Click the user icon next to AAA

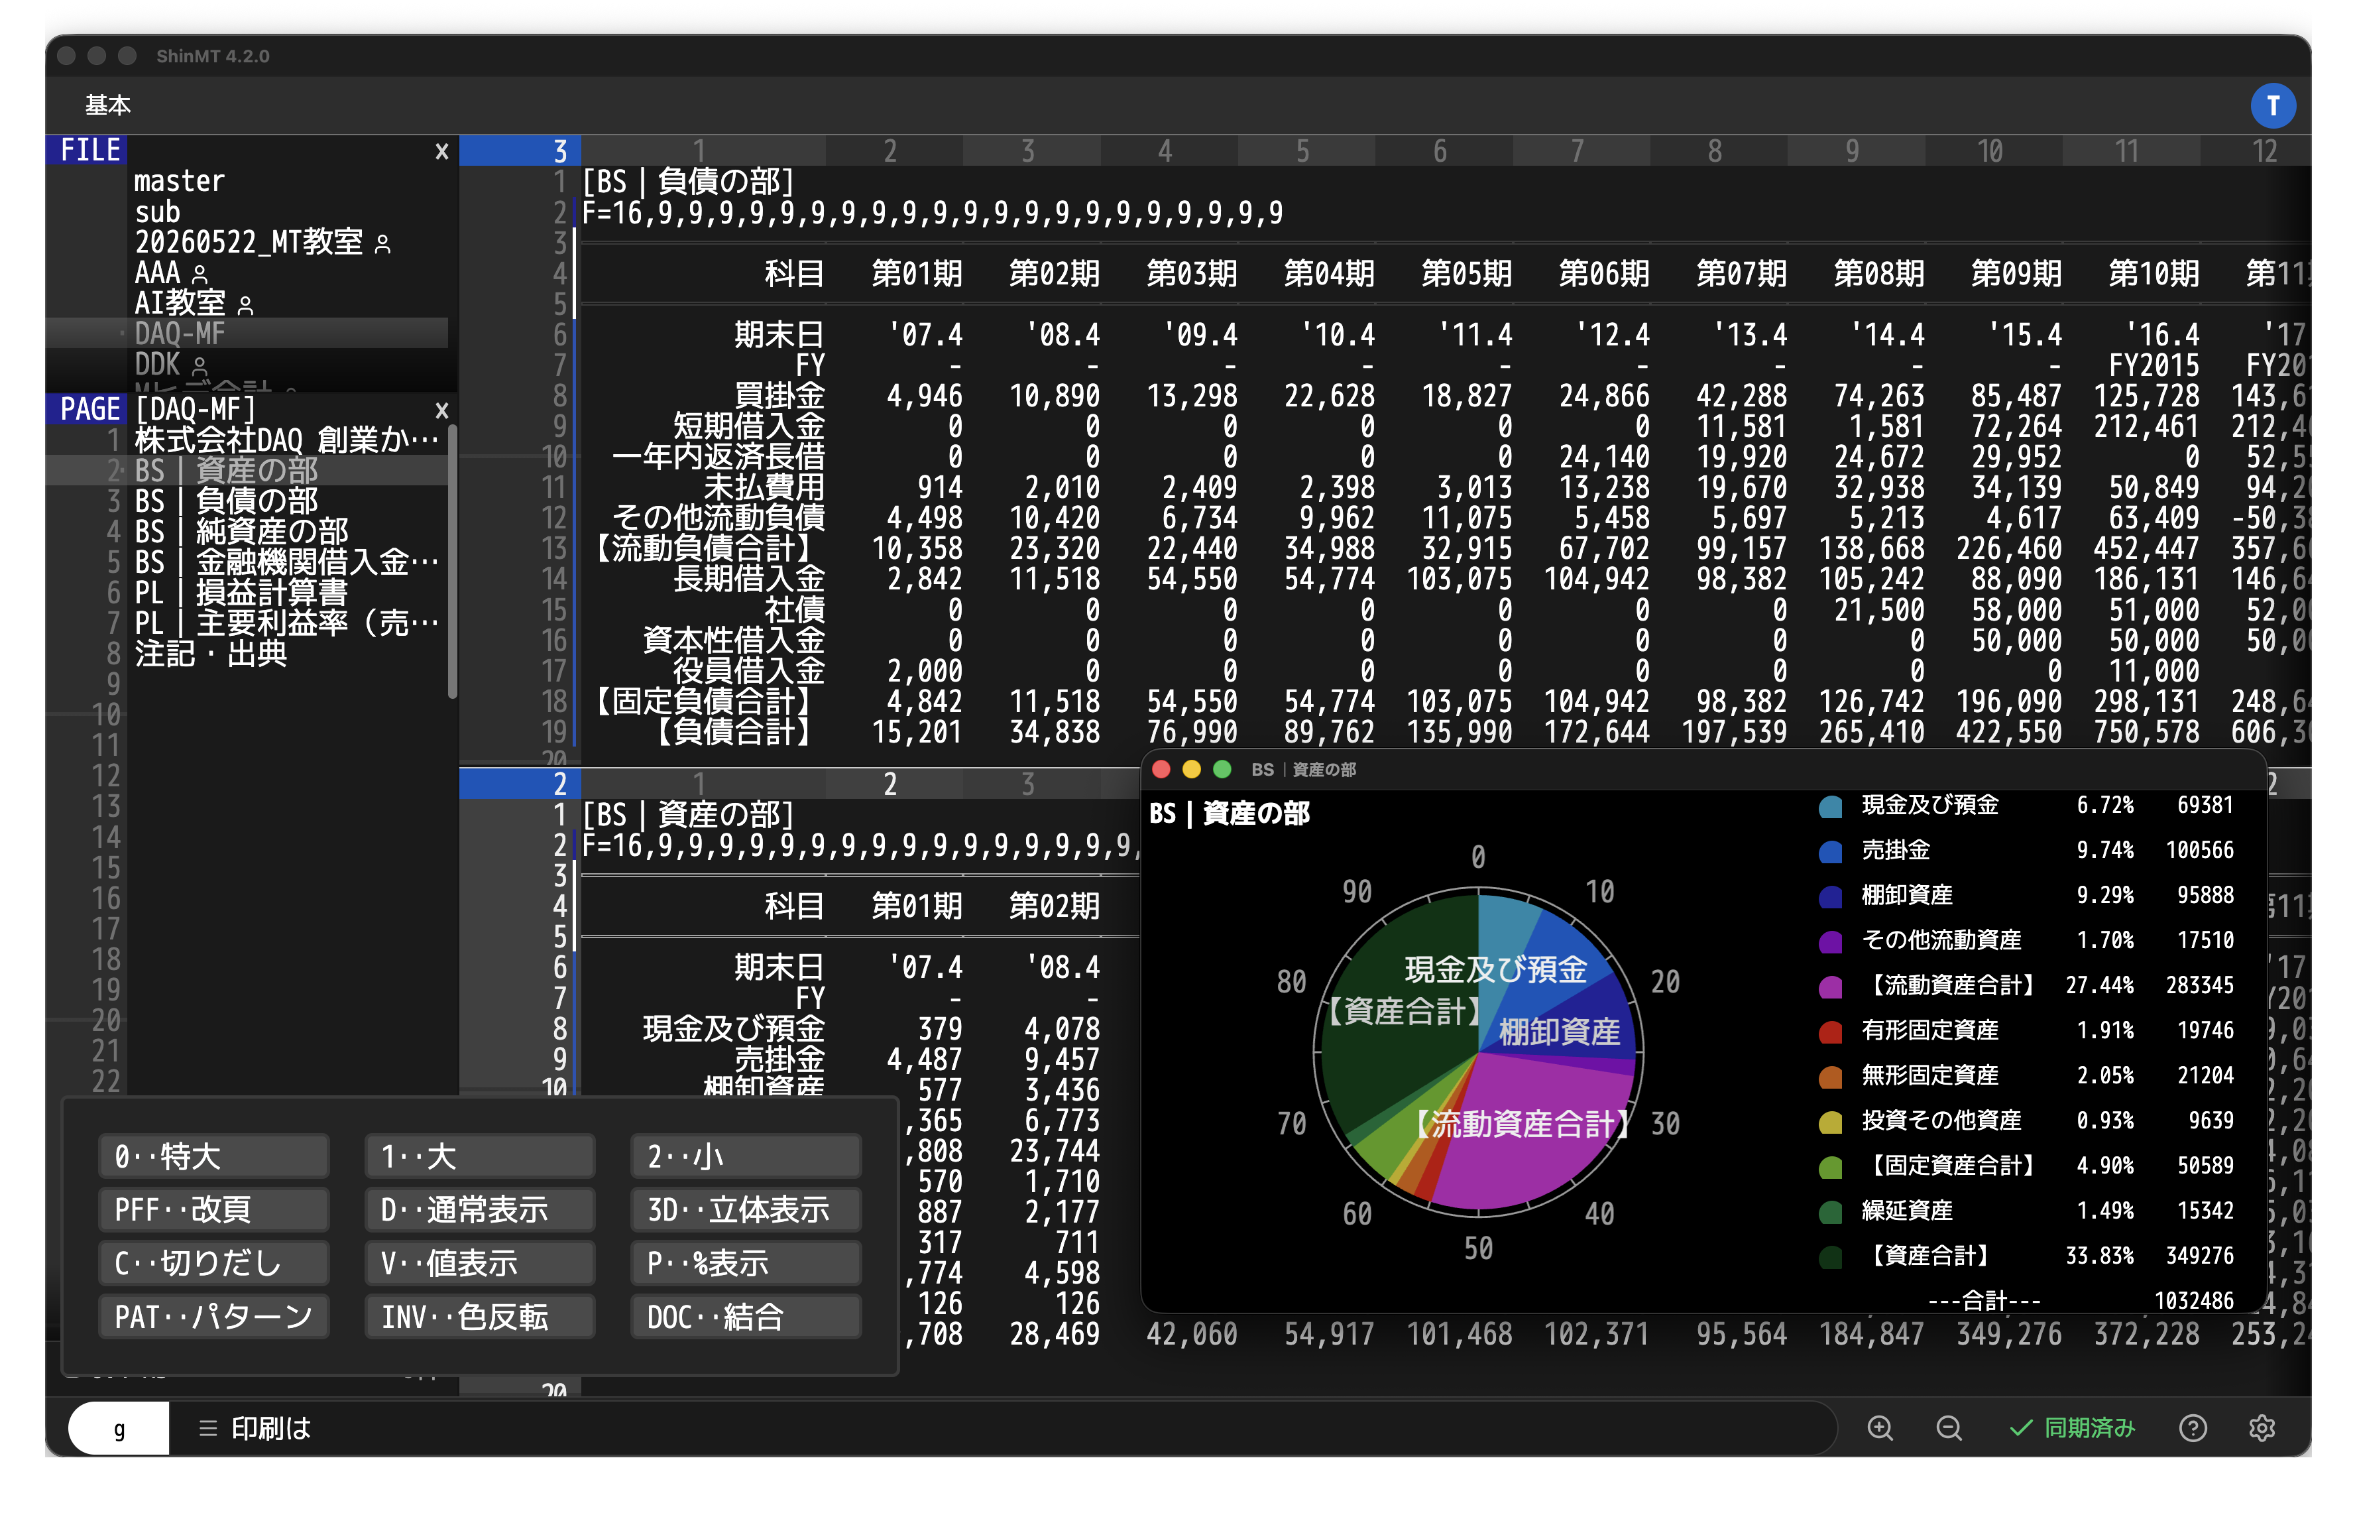coord(200,274)
